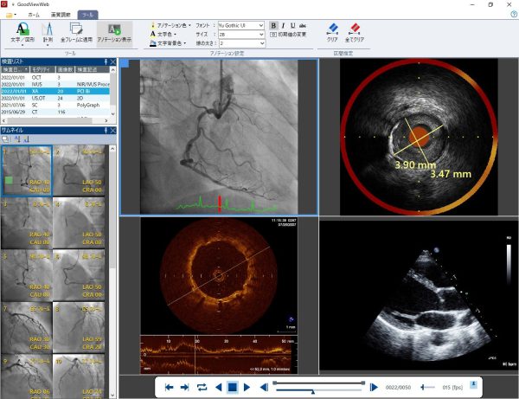This screenshot has width=519, height=399.
Task: Click the 初期値の変更 button
Action: point(288,34)
